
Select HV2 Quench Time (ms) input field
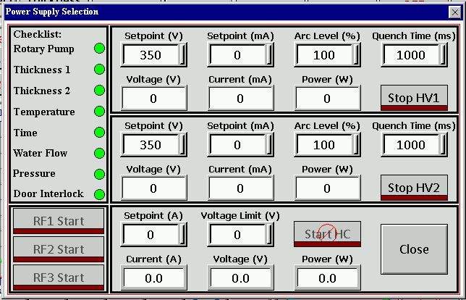tap(414, 145)
